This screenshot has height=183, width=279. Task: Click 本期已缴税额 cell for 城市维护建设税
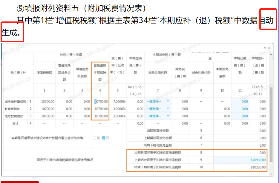[x=240, y=101]
